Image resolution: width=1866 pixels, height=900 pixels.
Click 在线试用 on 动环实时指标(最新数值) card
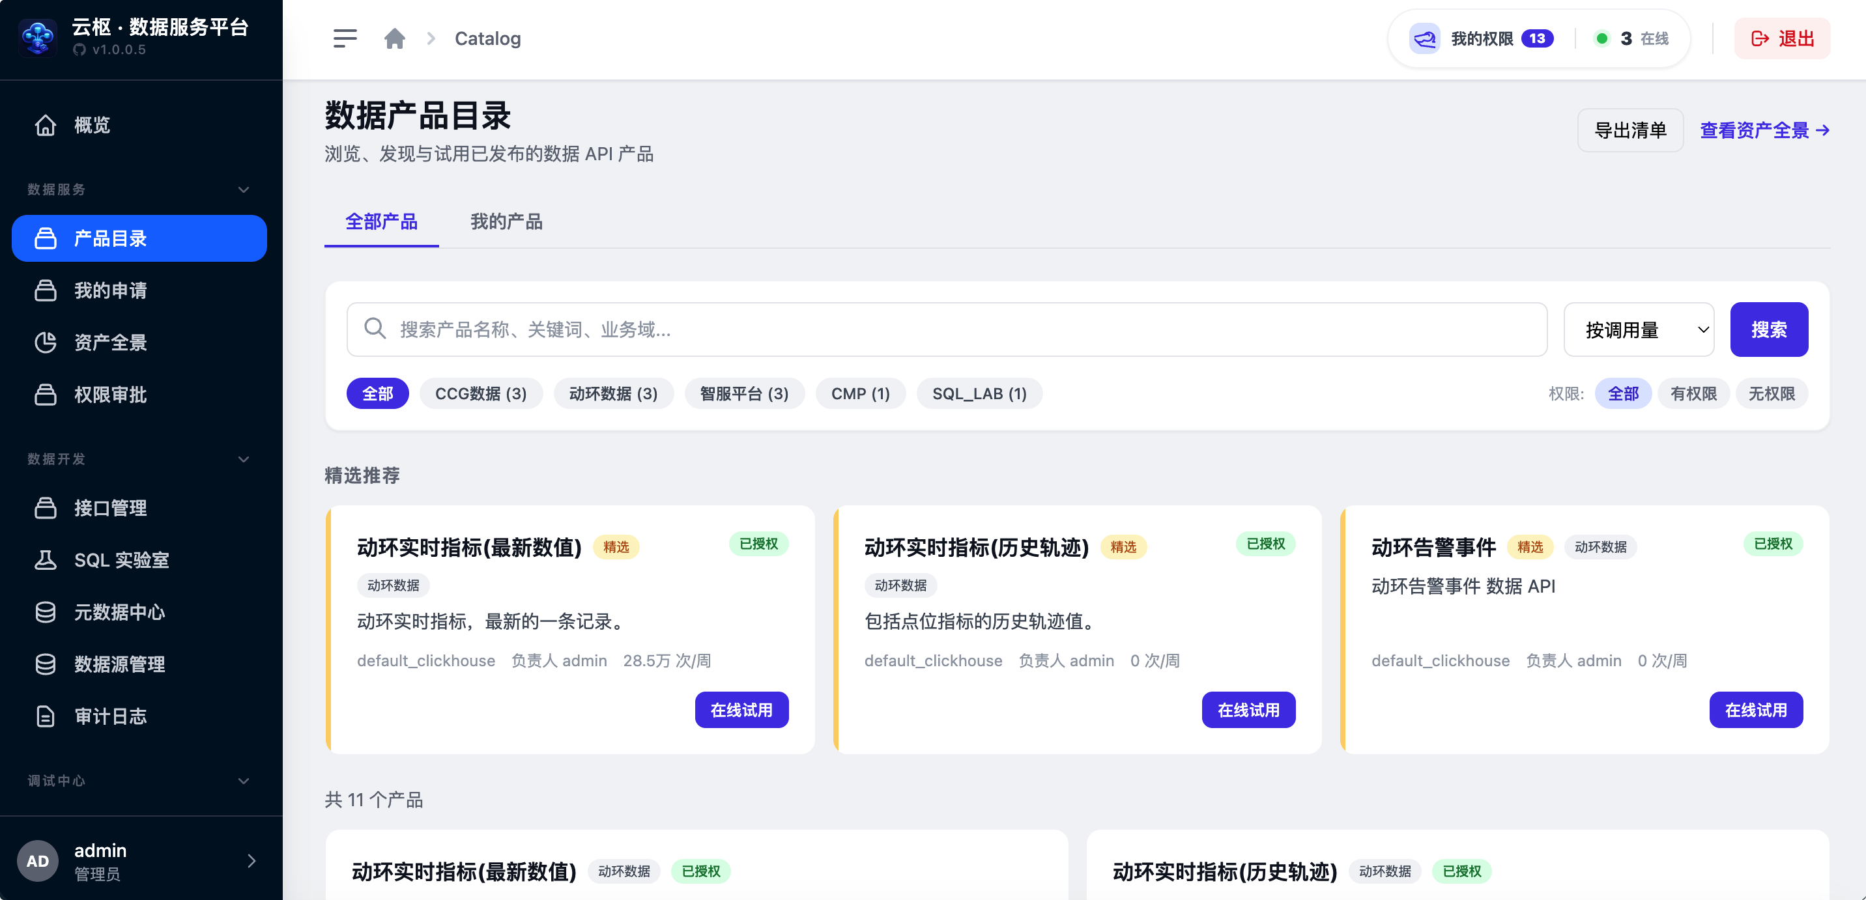point(741,710)
